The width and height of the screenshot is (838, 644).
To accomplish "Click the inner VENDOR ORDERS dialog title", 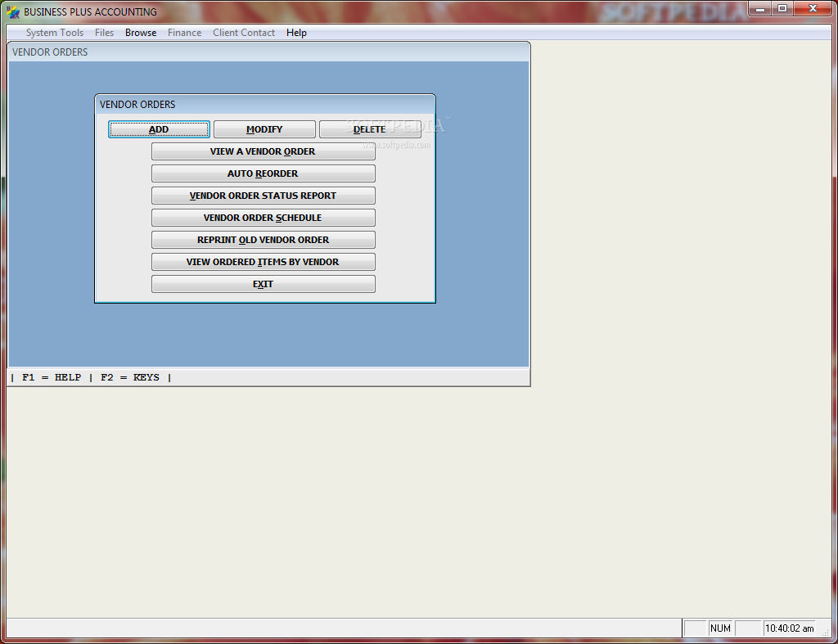I will (137, 105).
